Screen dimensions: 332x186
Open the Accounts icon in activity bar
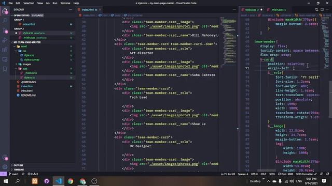[x=5, y=157]
